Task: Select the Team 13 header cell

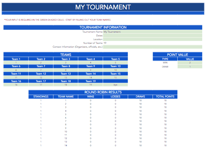Action: (x=66, y=74)
